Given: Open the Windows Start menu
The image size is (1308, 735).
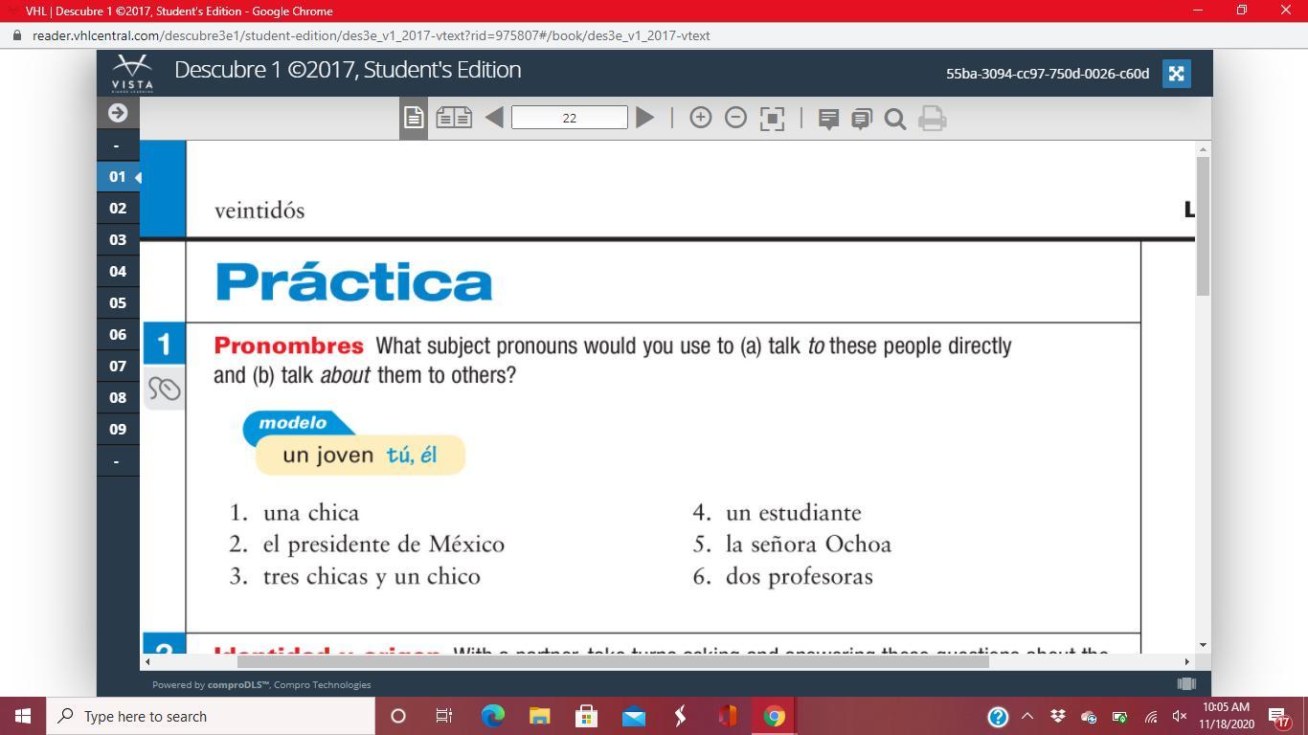Looking at the screenshot, I should tap(23, 716).
